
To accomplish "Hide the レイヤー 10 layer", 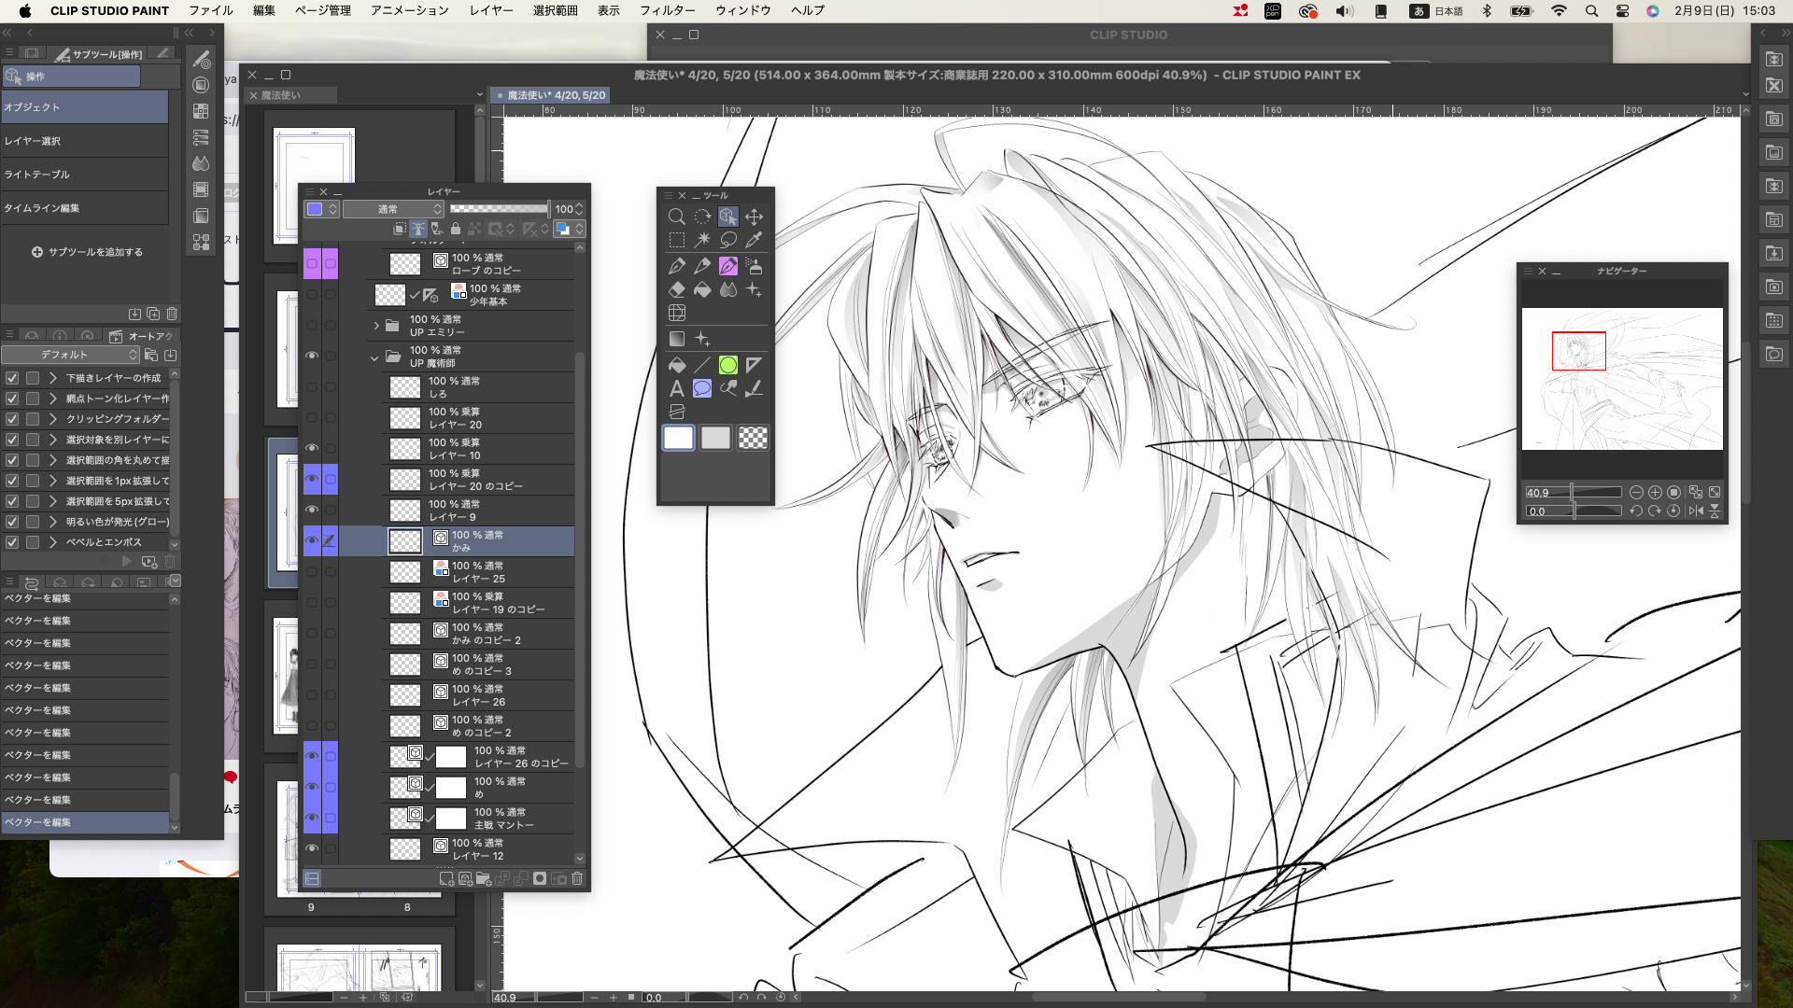I will coord(312,448).
